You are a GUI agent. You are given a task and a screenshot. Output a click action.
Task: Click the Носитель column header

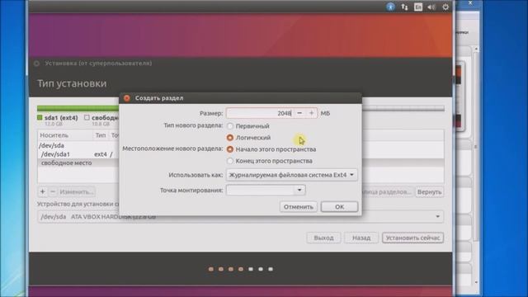64,135
